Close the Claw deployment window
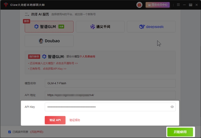201x138 pixels. [196, 5]
